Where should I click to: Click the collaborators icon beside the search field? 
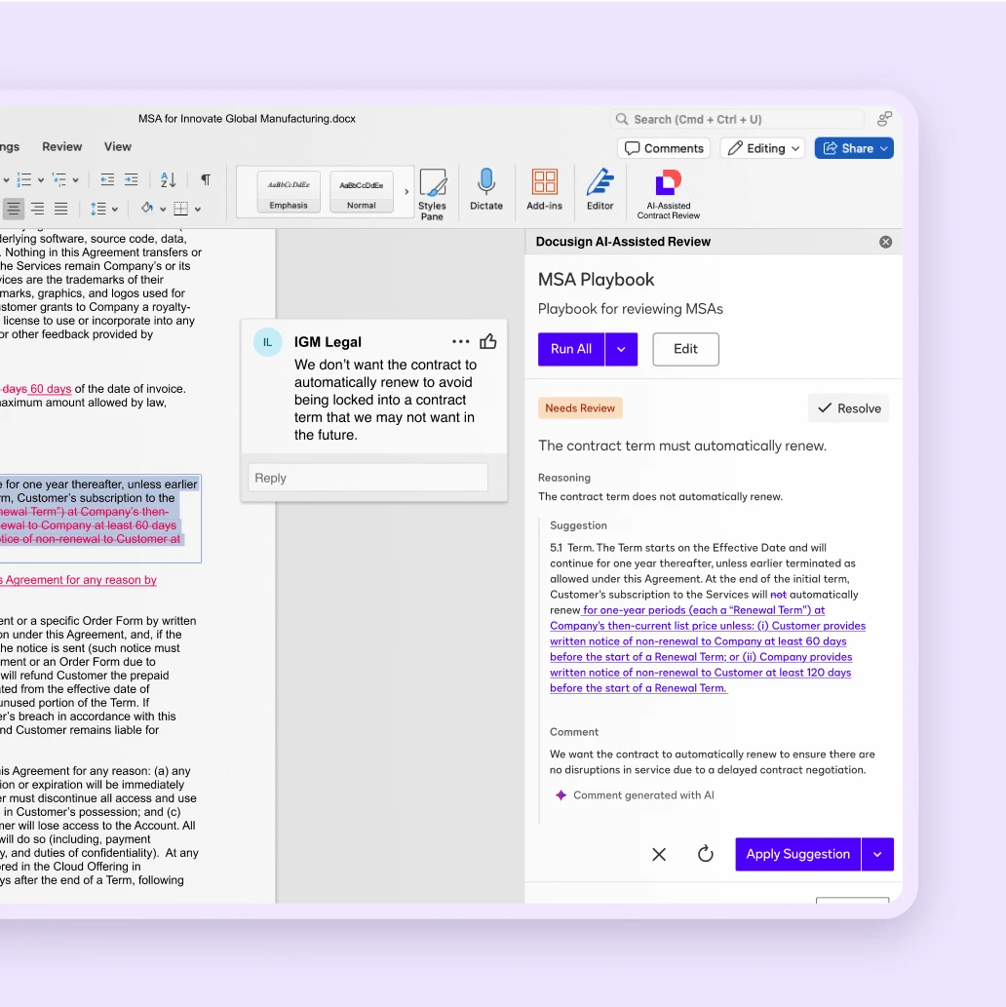pyautogui.click(x=884, y=119)
